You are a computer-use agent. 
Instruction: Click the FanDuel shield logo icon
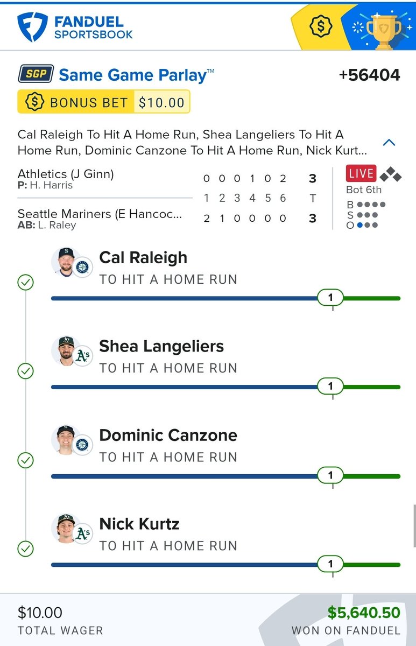click(x=32, y=27)
